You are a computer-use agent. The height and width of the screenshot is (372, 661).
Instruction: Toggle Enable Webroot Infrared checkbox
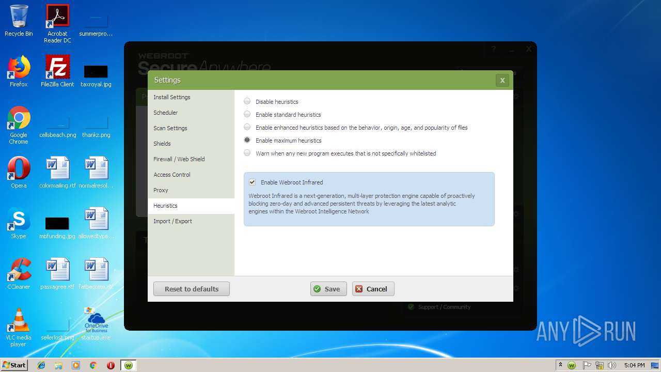click(252, 182)
